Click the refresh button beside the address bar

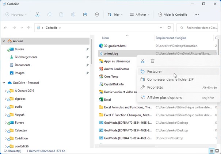(x=169, y=27)
